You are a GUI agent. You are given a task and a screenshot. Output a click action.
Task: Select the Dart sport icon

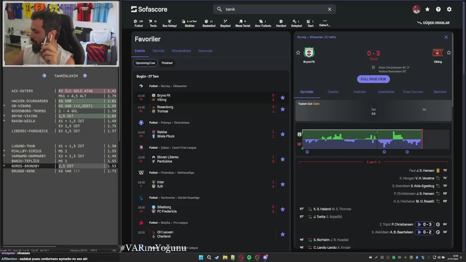[x=311, y=23]
